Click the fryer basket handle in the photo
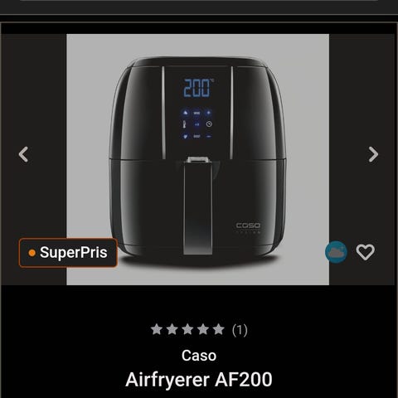398x398 pixels. (x=198, y=206)
